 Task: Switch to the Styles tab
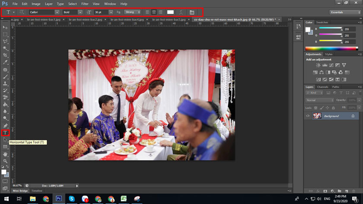coord(328,54)
